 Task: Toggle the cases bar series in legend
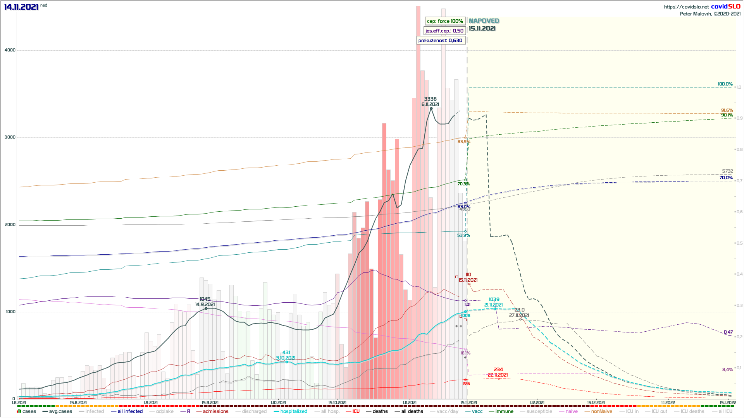(29, 411)
